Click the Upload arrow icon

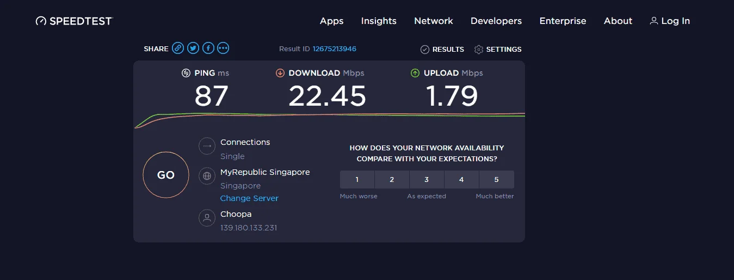[415, 73]
